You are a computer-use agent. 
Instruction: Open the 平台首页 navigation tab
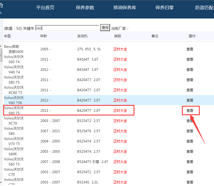[x=45, y=7]
